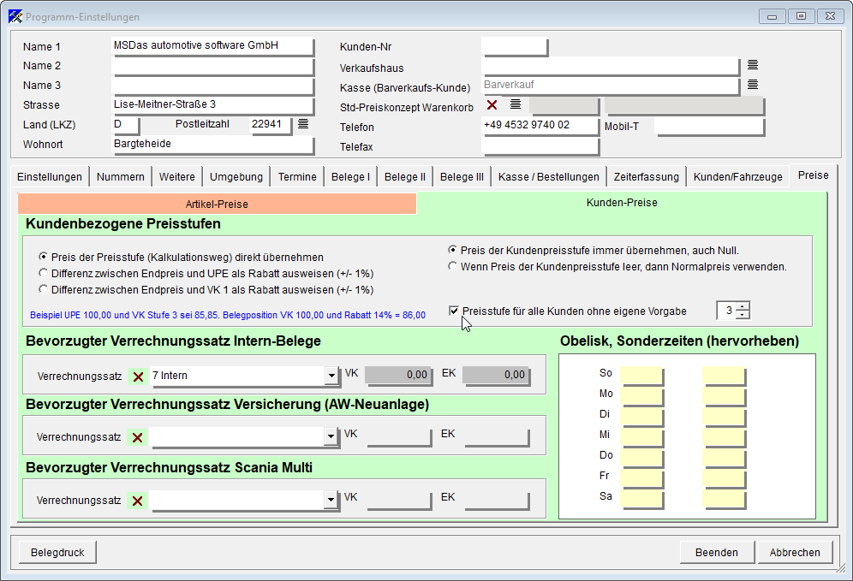The width and height of the screenshot is (853, 581).
Task: Click the second Mo Sonderzeit field
Action: point(724,395)
